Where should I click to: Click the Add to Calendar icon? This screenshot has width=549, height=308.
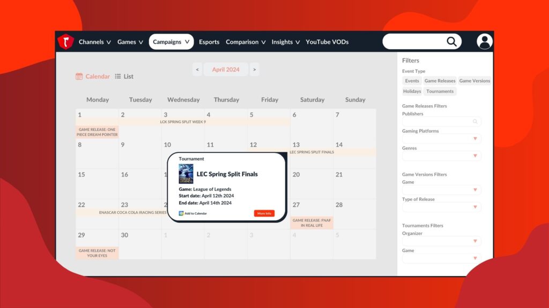(181, 213)
